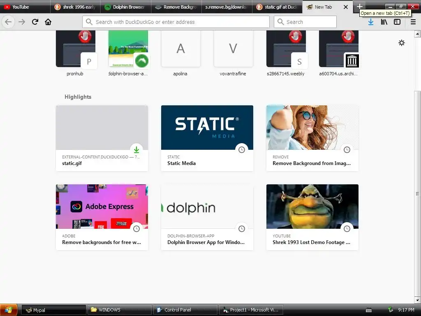This screenshot has height=316, width=421.
Task: Switch to the Remove Background tab
Action: point(176,7)
